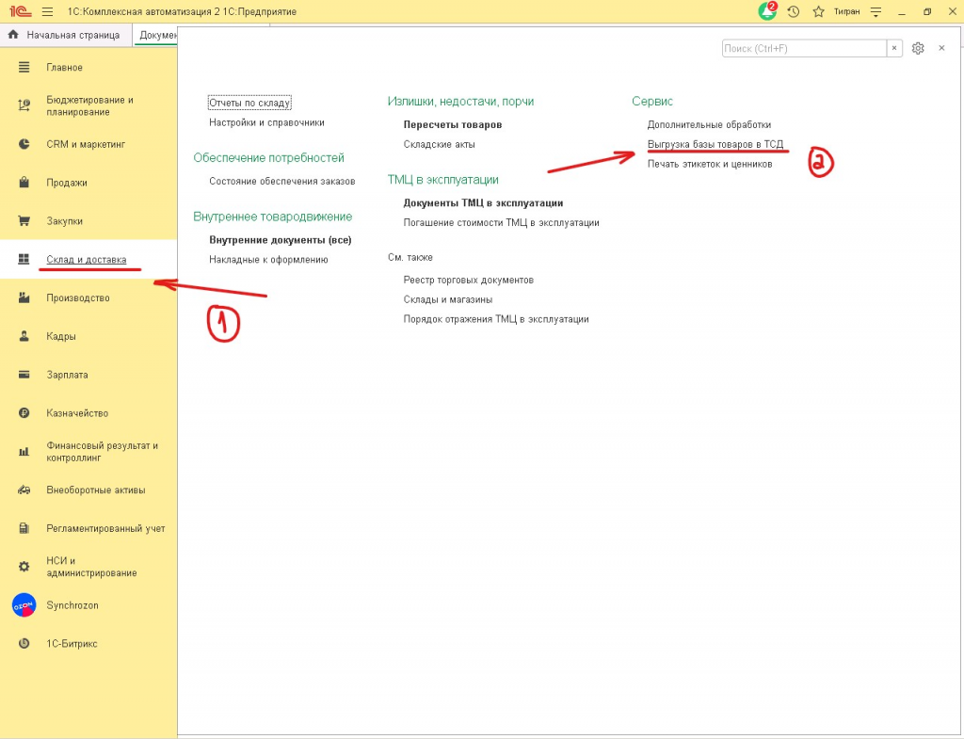Click the shopping cart icon for Закупки
The width and height of the screenshot is (964, 739).
coord(24,221)
